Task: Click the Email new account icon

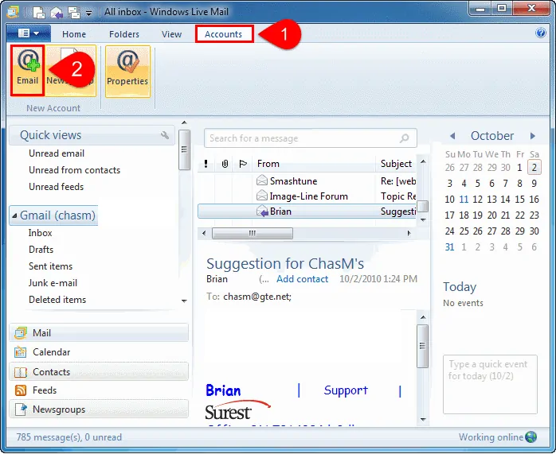Action: click(x=27, y=70)
